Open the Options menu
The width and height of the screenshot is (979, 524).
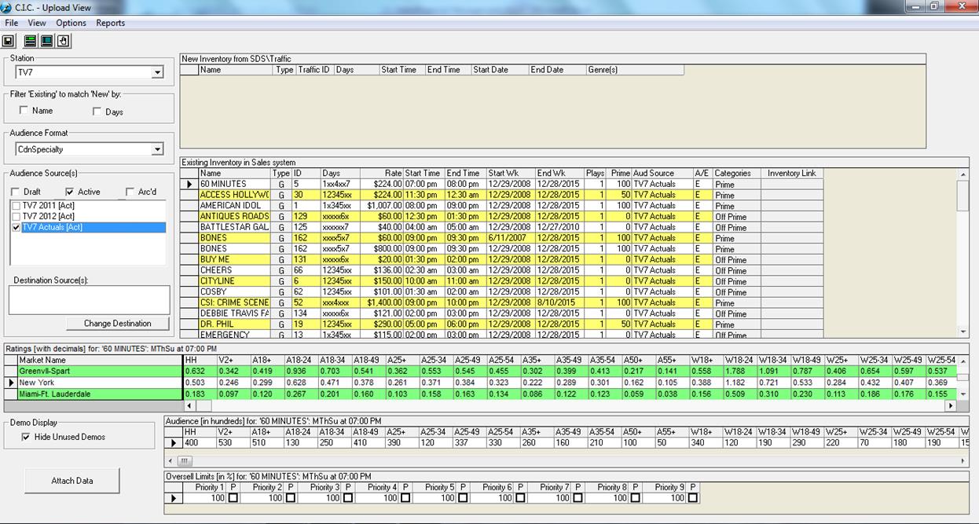(71, 23)
